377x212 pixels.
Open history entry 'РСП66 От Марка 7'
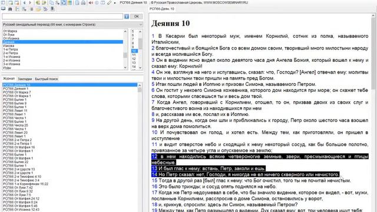tap(70, 92)
